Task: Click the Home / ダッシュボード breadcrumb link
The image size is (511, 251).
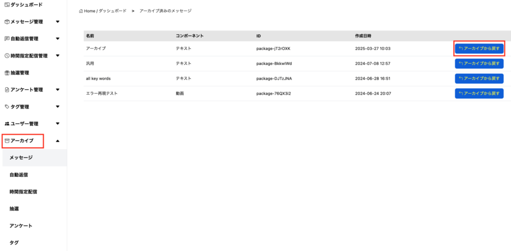Action: (x=105, y=10)
